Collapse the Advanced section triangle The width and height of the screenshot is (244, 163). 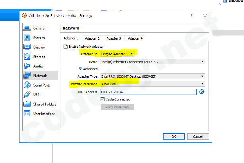(80, 68)
